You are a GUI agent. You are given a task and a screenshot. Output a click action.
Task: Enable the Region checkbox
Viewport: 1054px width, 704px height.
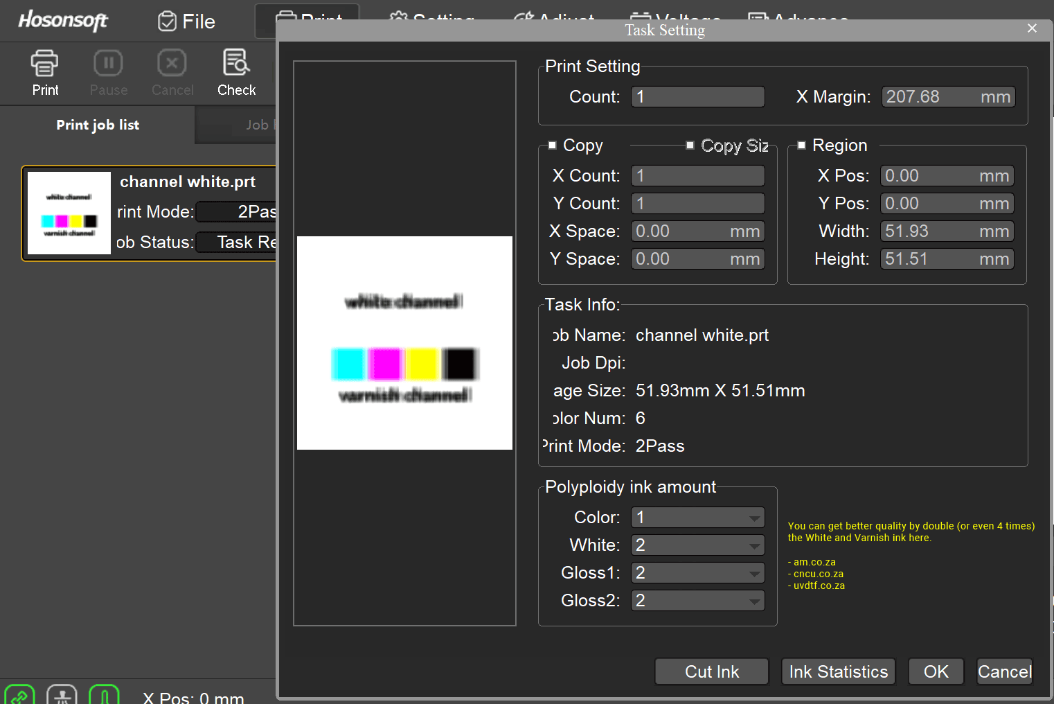click(x=801, y=145)
